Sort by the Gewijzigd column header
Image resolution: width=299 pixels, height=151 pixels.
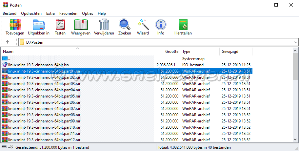click(x=236, y=51)
